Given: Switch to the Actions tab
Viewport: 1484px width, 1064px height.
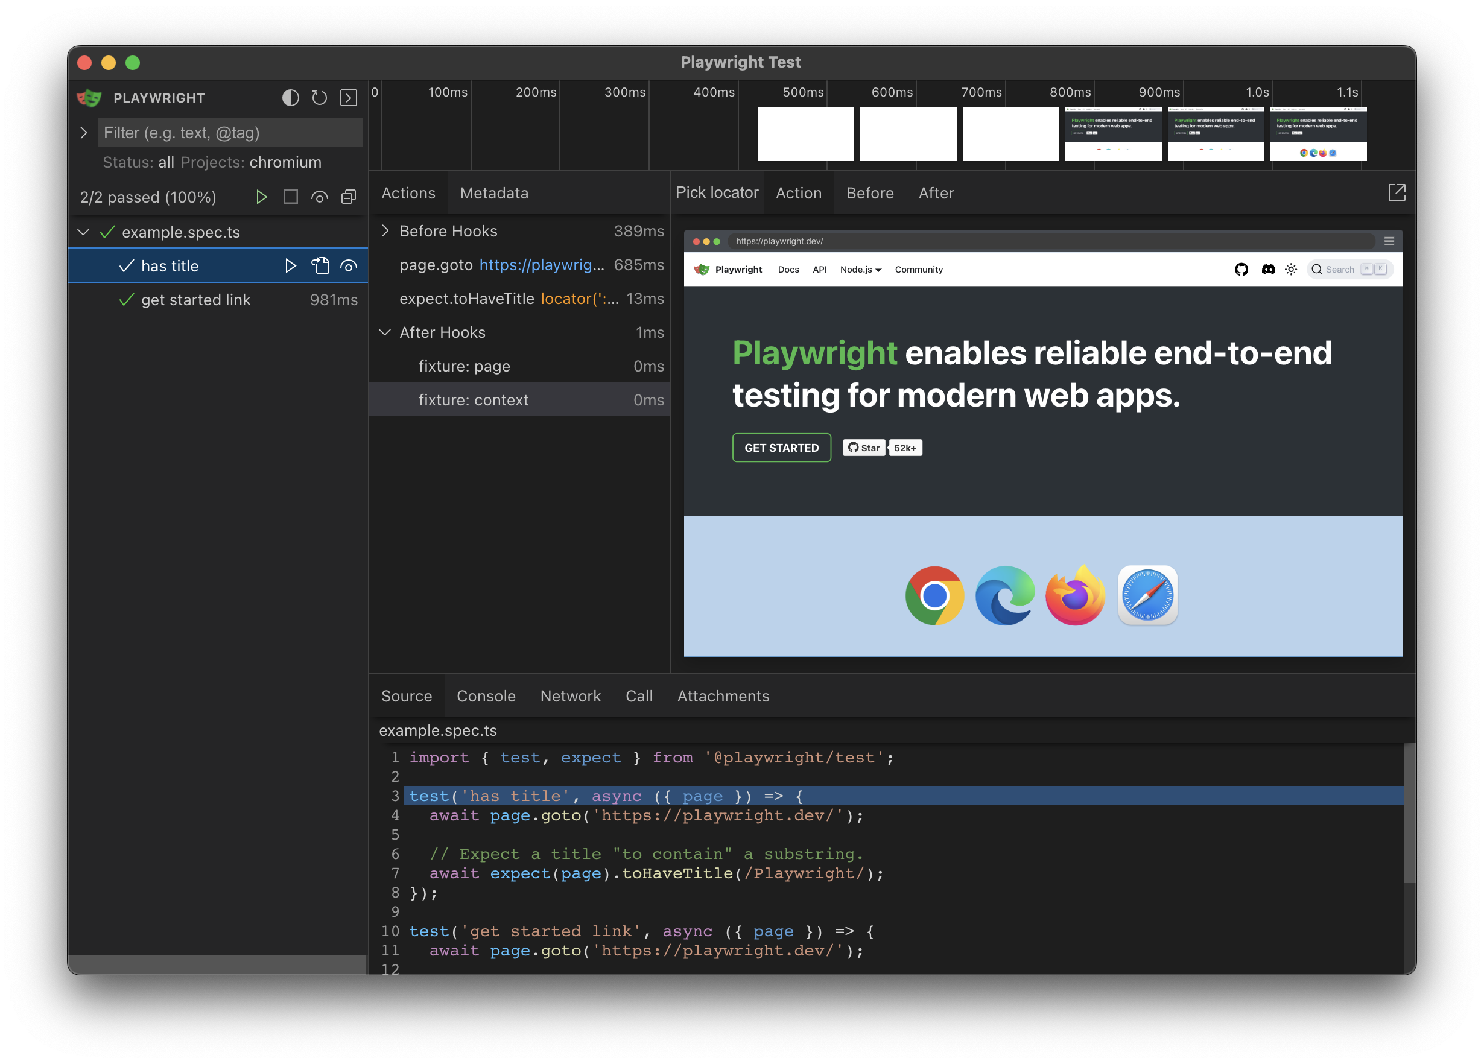Looking at the screenshot, I should pyautogui.click(x=408, y=193).
